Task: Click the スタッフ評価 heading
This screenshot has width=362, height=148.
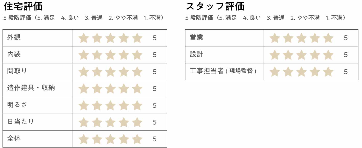Action: pyautogui.click(x=215, y=6)
